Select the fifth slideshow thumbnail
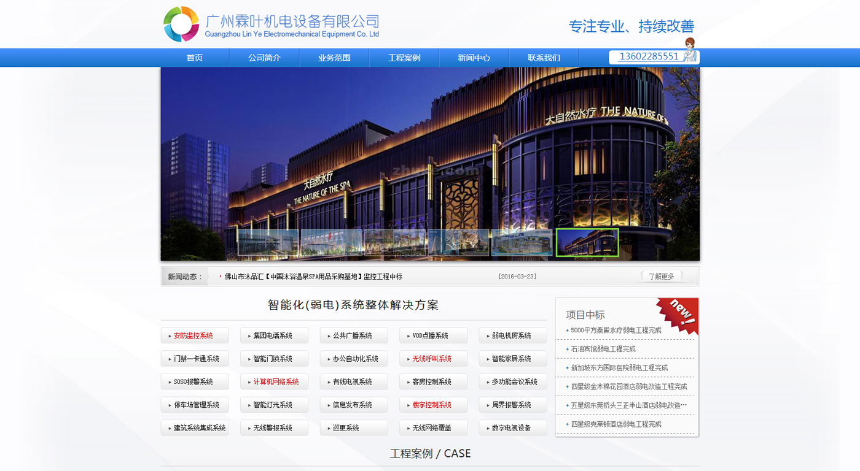The image size is (860, 471). click(522, 242)
